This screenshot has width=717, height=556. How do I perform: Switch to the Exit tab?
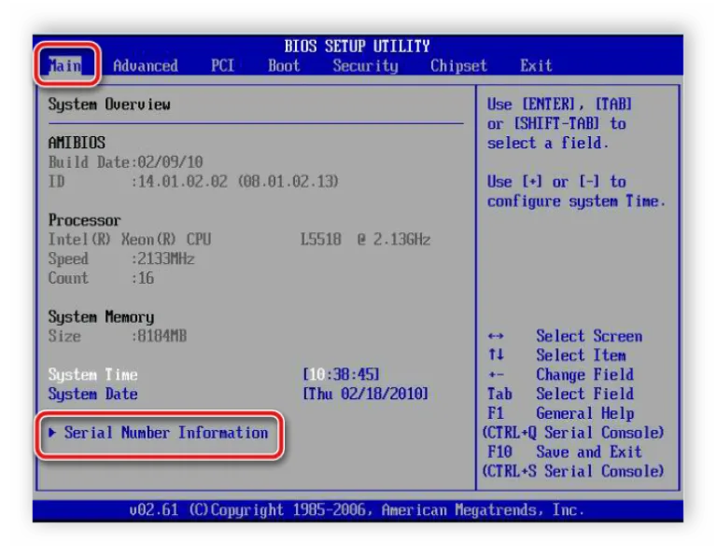[x=536, y=66]
